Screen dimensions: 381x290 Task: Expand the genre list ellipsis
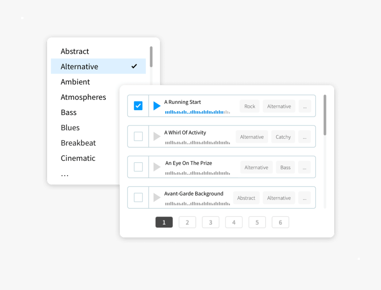click(65, 174)
